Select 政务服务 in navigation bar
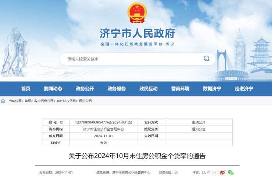The width and height of the screenshot is (272, 178). (x=117, y=88)
